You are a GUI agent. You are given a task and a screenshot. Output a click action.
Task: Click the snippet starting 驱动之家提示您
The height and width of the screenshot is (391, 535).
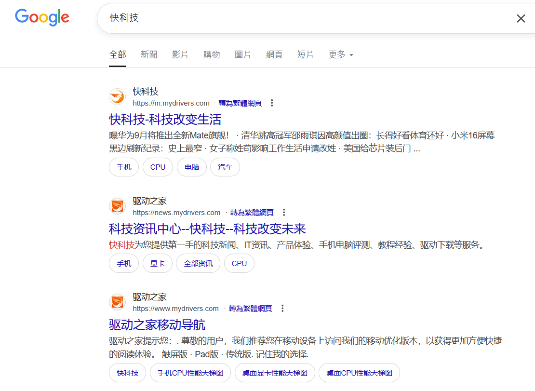coord(306,347)
